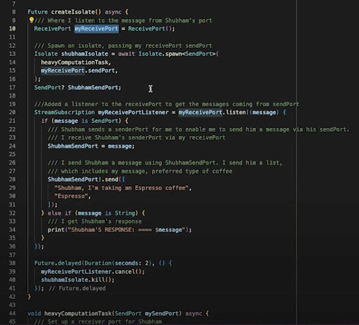Viewport: 359px width, 325px height.
Task: Click the kill method call on line 40
Action: coord(98,280)
